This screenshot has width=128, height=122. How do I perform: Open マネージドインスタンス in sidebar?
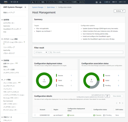pos(11,92)
